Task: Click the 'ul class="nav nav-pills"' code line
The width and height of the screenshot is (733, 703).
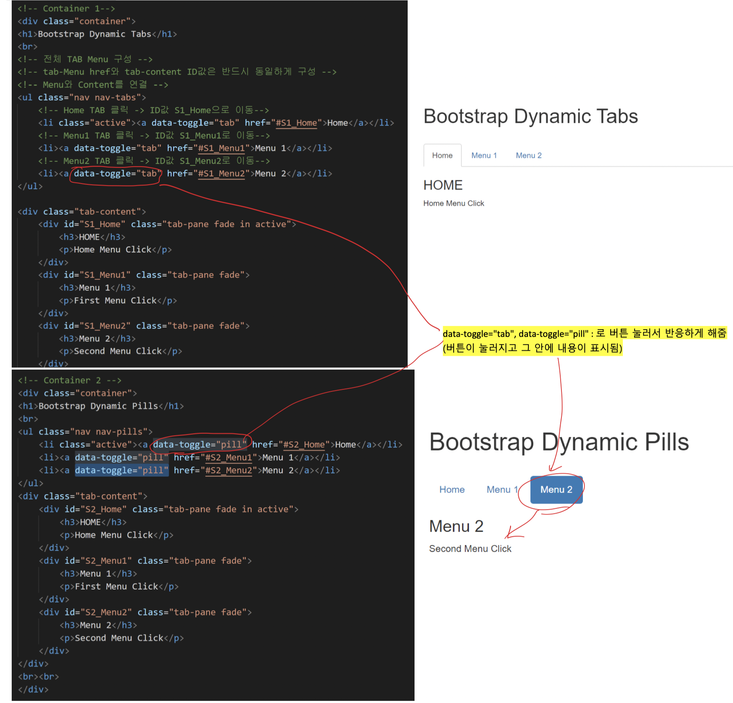Action: pos(85,432)
